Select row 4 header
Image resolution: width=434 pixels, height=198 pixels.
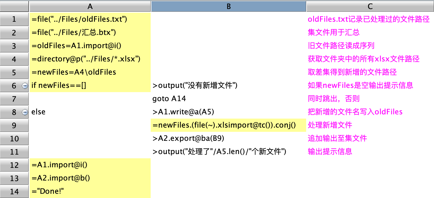coord(14,59)
